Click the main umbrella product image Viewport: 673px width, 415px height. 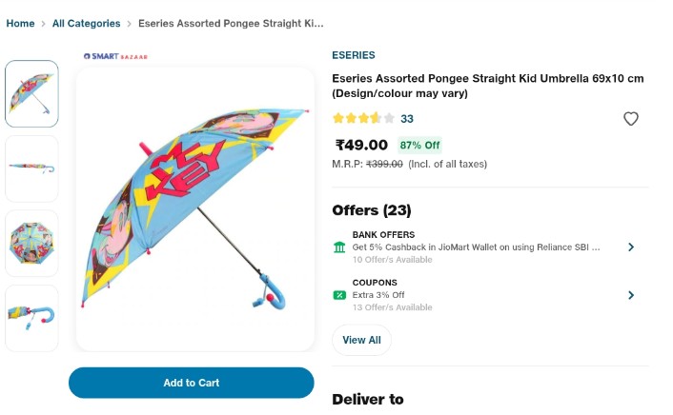click(x=195, y=209)
